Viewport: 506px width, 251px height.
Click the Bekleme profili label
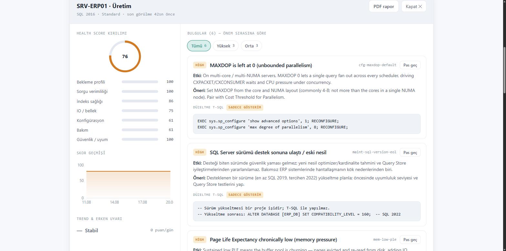click(91, 82)
